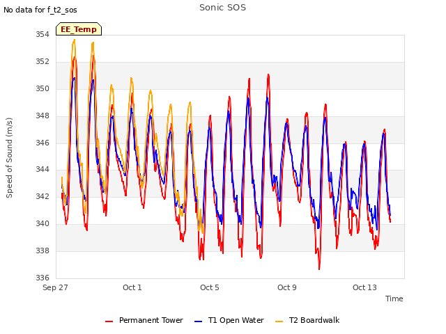Click the Sep 27 x-axis label
Screen dimensions: 446x334
pyautogui.click(x=55, y=287)
